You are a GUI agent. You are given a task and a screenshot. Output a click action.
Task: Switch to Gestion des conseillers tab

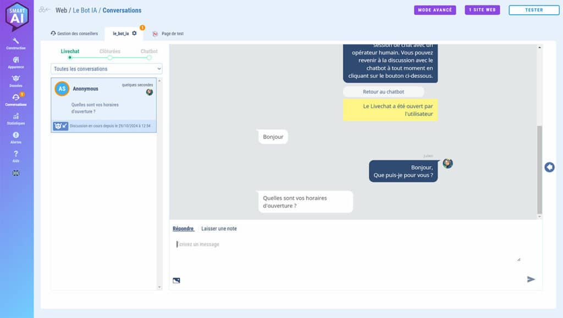pos(74,34)
